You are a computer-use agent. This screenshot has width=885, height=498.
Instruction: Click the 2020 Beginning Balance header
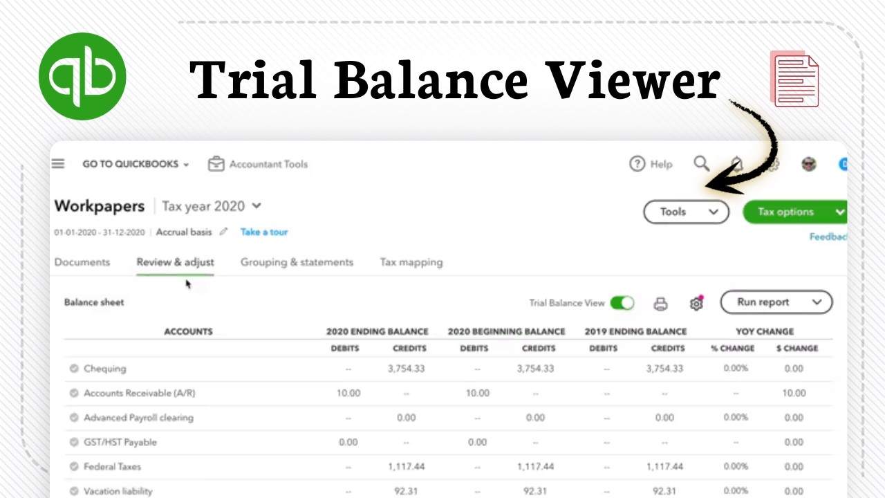(x=507, y=331)
